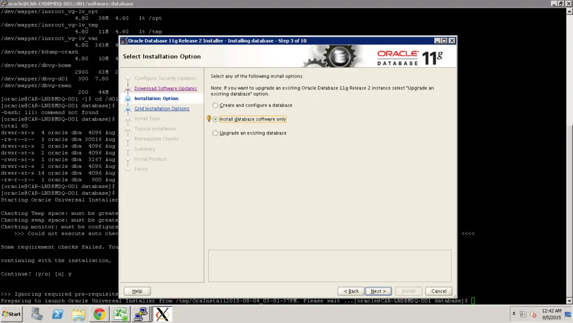Screen dimensions: 573x323
Task: Maximize the Oracle installer window
Action: tap(444, 40)
